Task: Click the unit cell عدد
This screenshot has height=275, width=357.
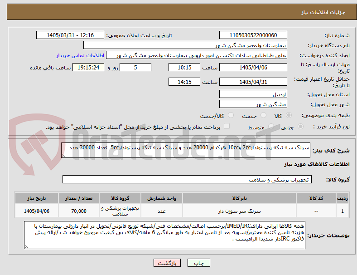Action: [x=162, y=211]
